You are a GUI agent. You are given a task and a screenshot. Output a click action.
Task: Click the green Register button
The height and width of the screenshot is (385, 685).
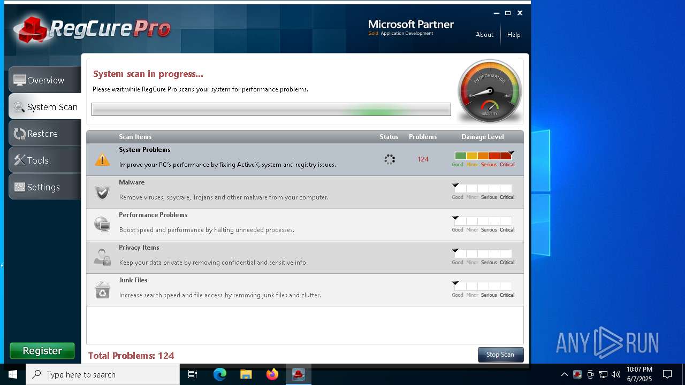[42, 351]
